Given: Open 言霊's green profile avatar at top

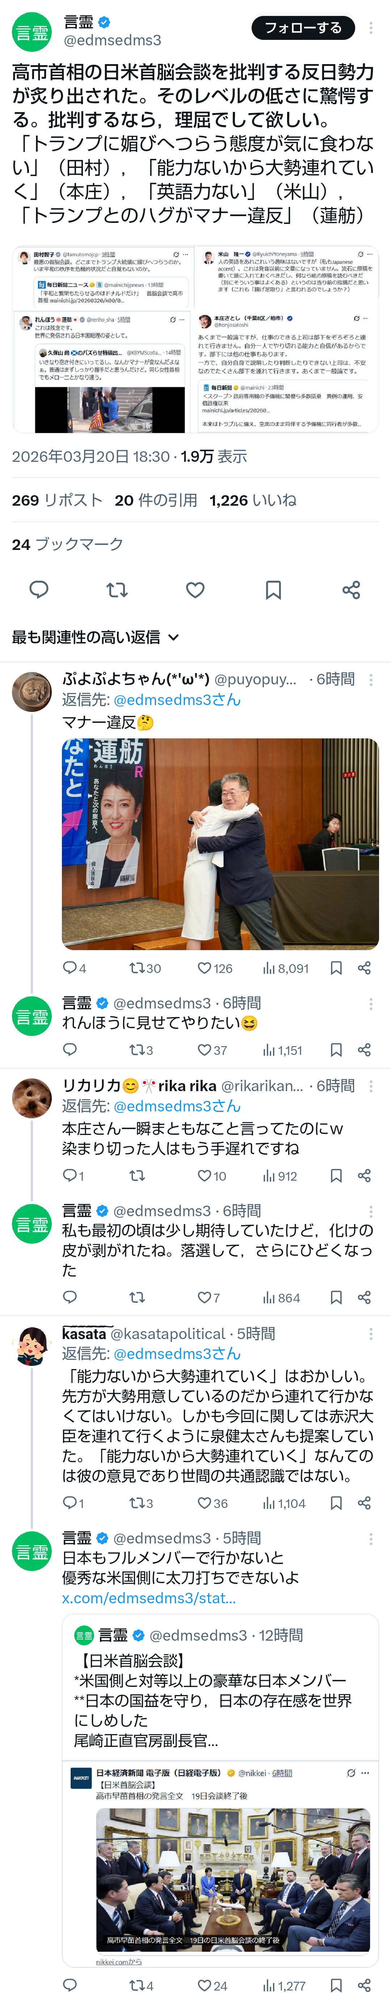Looking at the screenshot, I should (32, 32).
